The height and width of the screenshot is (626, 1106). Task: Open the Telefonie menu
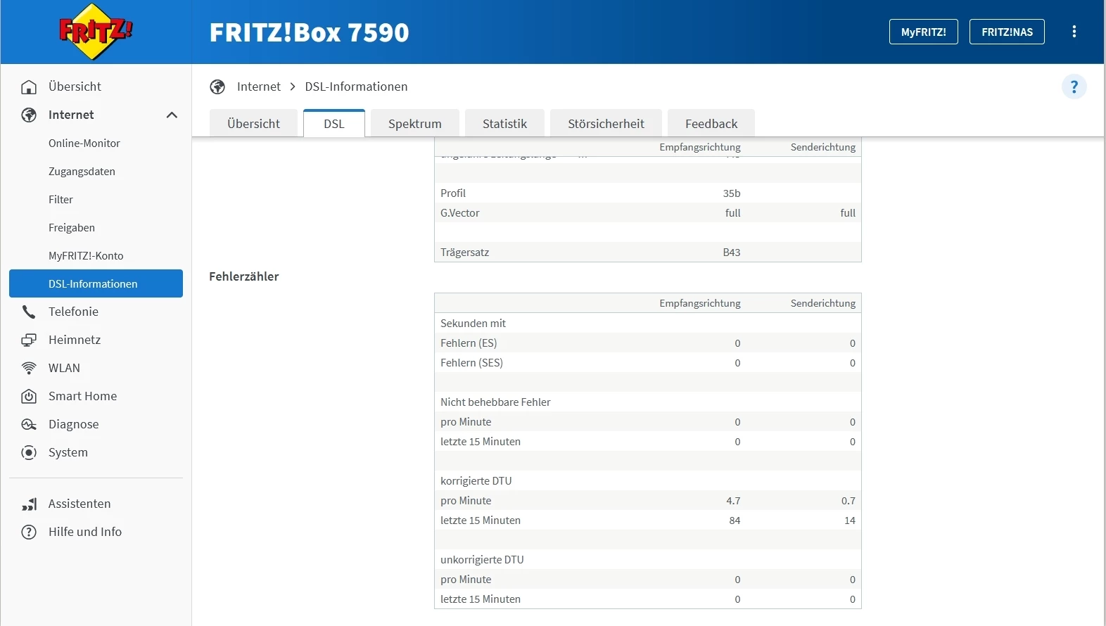click(x=96, y=312)
